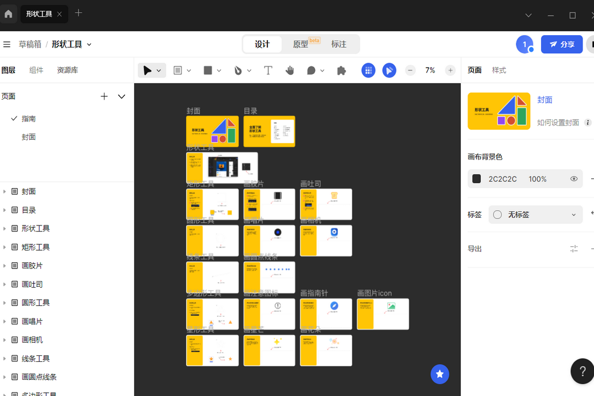Click the help question mark icon
Screen dimensions: 594x396
(582, 371)
